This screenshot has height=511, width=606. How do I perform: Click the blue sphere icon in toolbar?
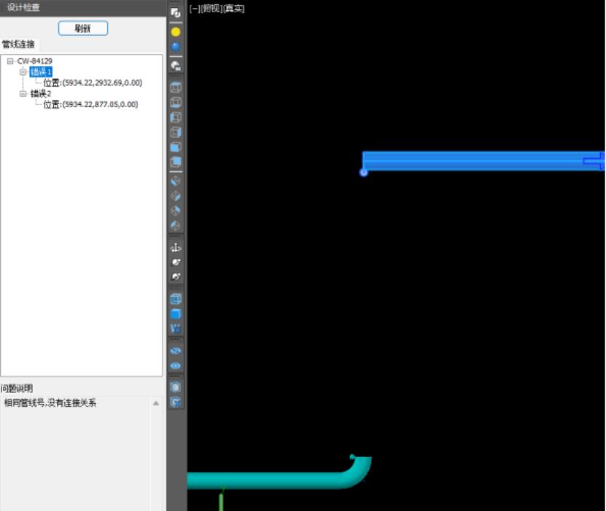point(176,47)
